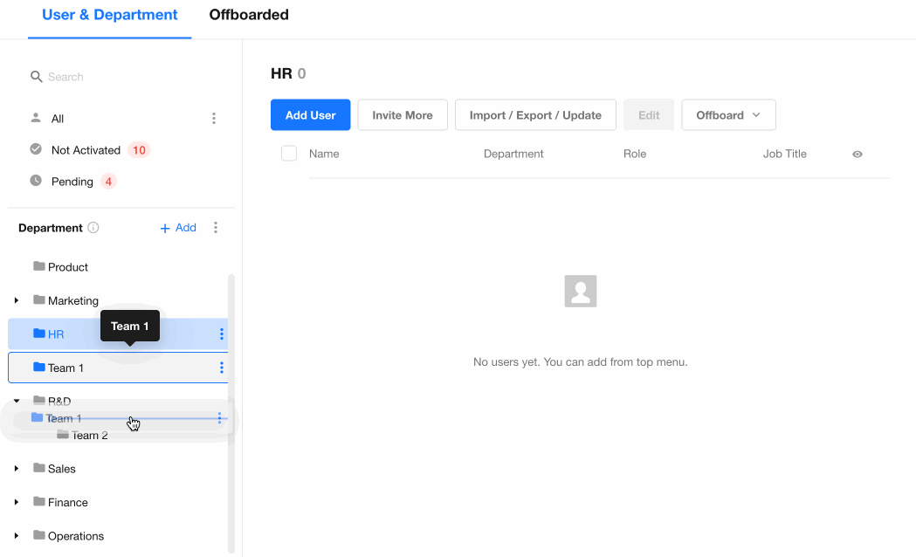Click the info icon next to Department
Image resolution: width=916 pixels, height=557 pixels.
click(x=93, y=228)
